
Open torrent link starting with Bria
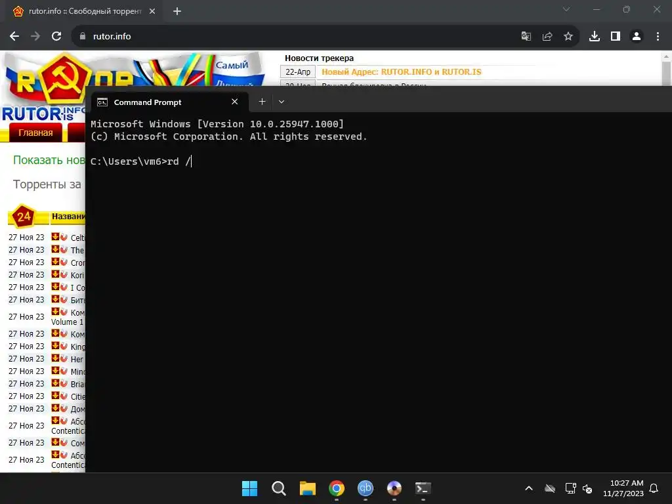tap(77, 384)
